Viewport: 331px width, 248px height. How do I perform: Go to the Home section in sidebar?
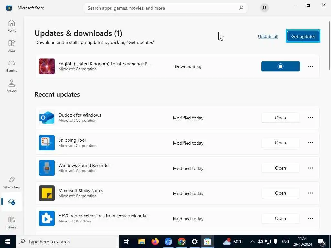click(x=12, y=26)
